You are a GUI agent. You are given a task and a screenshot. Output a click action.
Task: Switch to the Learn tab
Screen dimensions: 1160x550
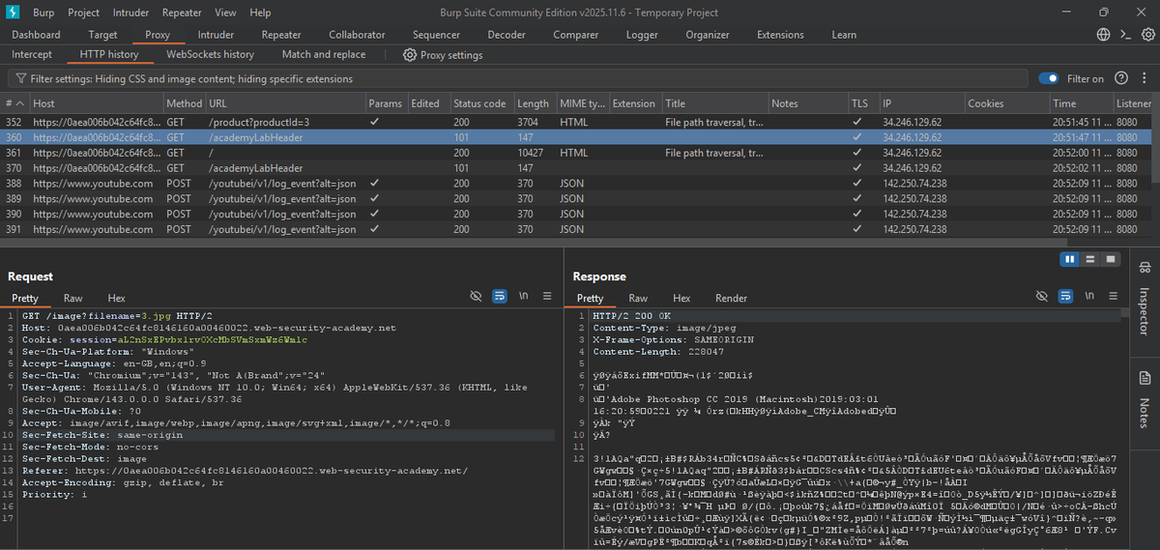(x=844, y=35)
